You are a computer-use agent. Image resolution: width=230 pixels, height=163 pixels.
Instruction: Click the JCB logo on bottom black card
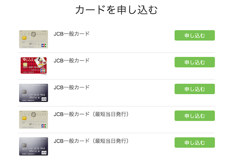[x=44, y=153]
